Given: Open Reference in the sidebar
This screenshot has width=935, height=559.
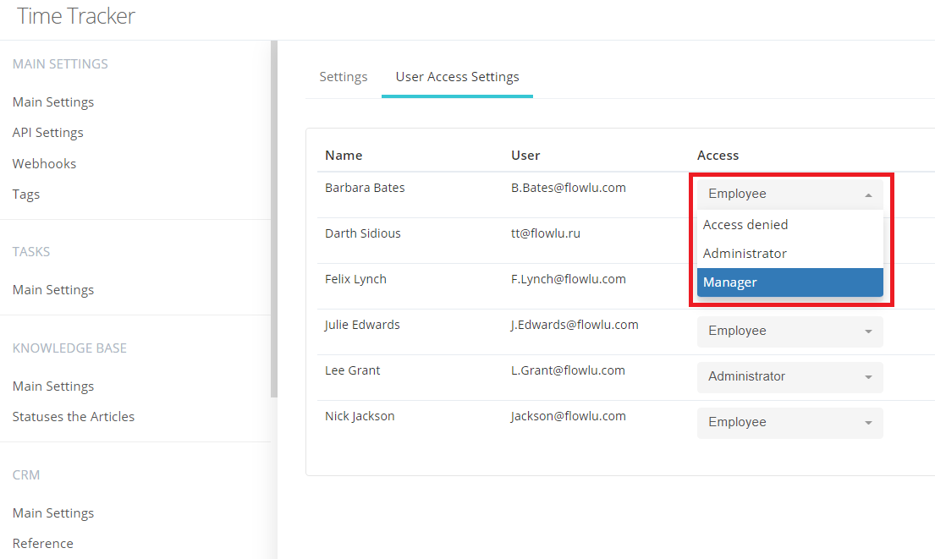Looking at the screenshot, I should (43, 544).
